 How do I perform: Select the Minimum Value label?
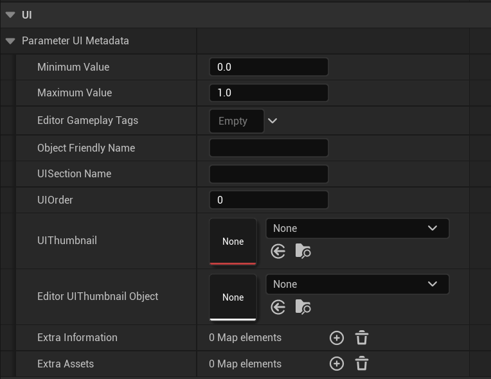pyautogui.click(x=73, y=67)
